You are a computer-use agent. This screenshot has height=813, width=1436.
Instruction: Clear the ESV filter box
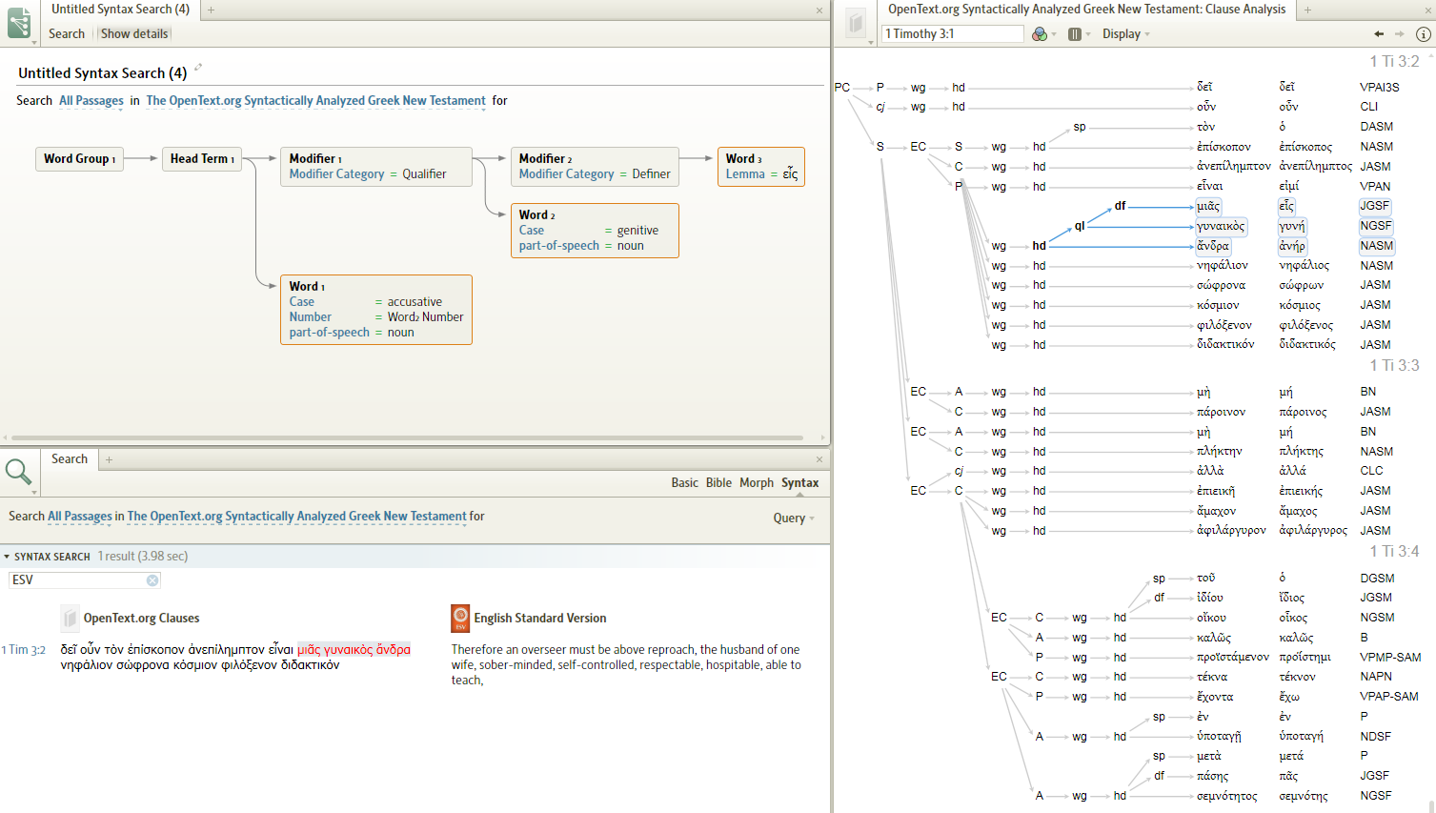[152, 580]
